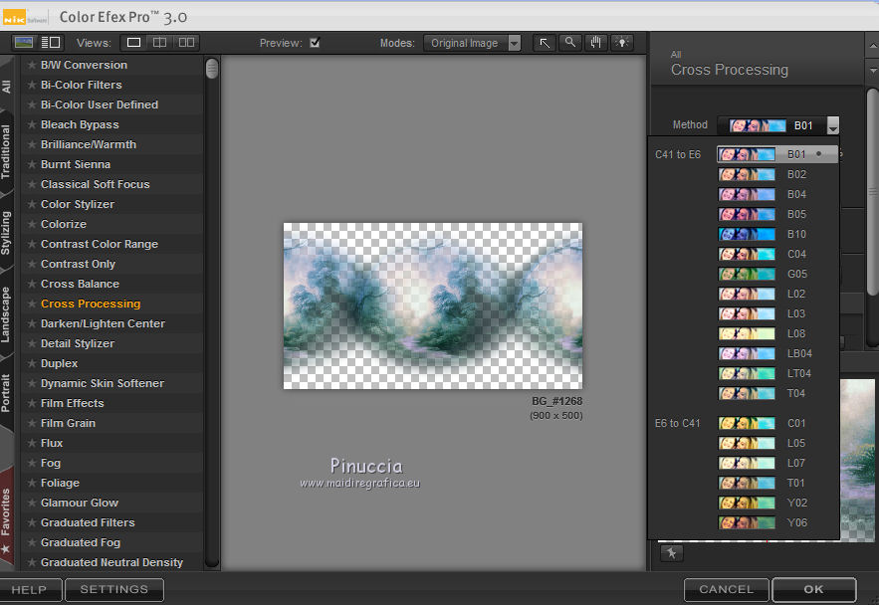The height and width of the screenshot is (605, 879).
Task: Star the Glamour Glow filter as favorite
Action: [x=32, y=503]
